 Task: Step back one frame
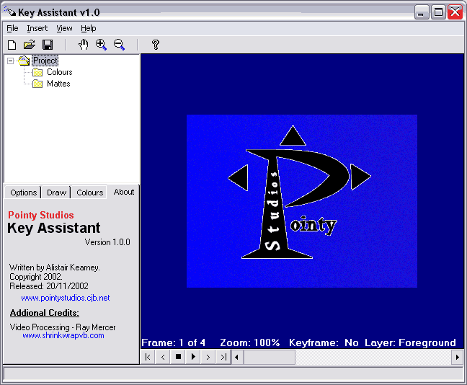(163, 357)
